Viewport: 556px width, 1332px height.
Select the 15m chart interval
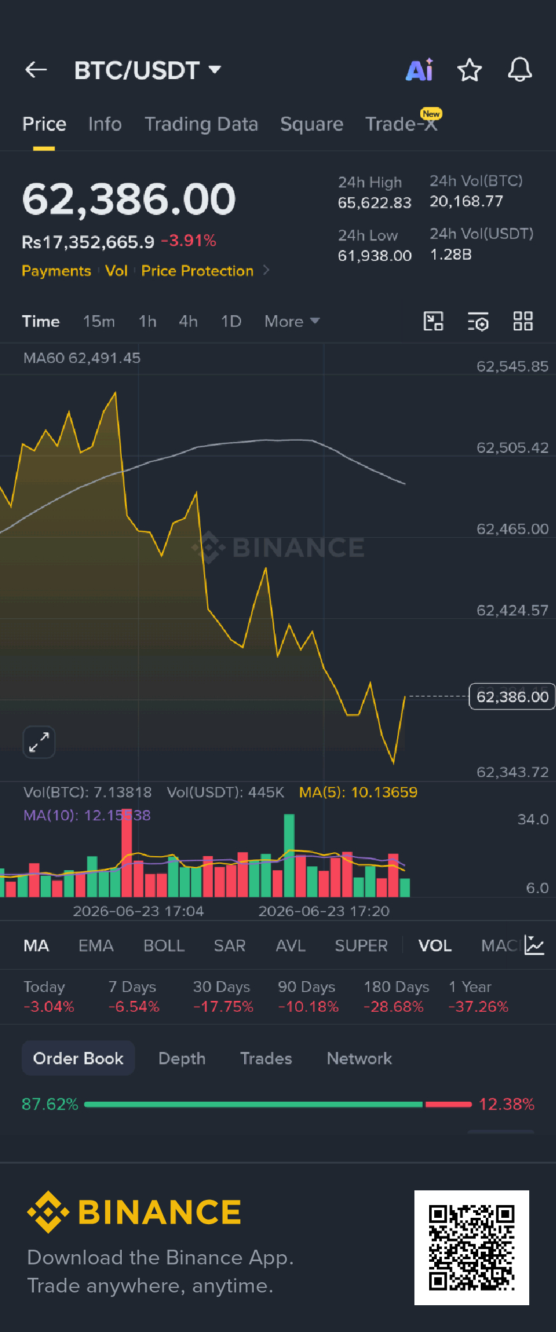point(99,322)
